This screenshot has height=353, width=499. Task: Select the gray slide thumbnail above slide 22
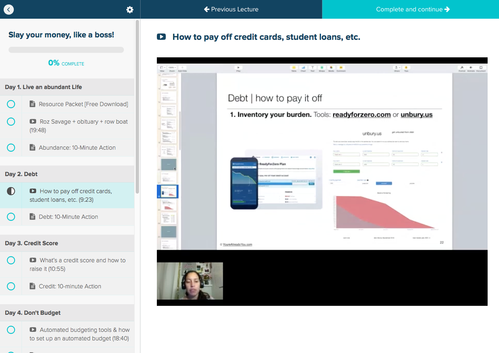pyautogui.click(x=169, y=164)
